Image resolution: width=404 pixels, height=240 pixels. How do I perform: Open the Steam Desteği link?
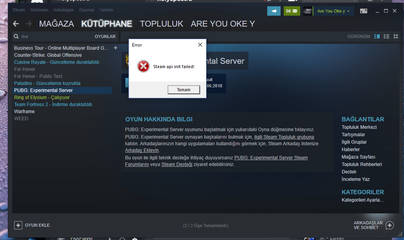(177, 164)
